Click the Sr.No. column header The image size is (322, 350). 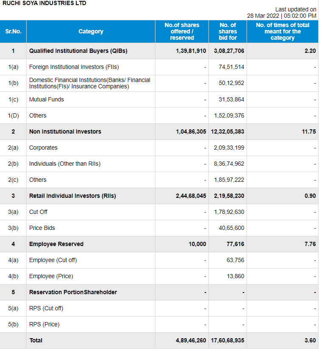click(13, 31)
